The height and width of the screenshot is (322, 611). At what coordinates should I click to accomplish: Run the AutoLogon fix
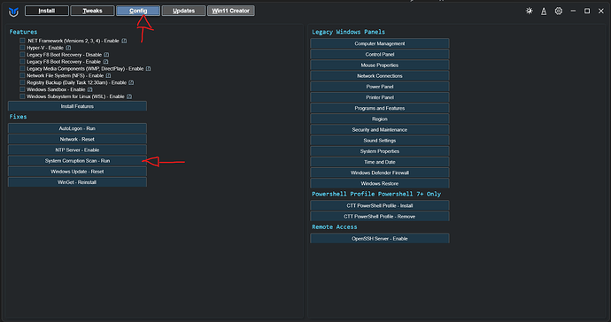point(77,128)
